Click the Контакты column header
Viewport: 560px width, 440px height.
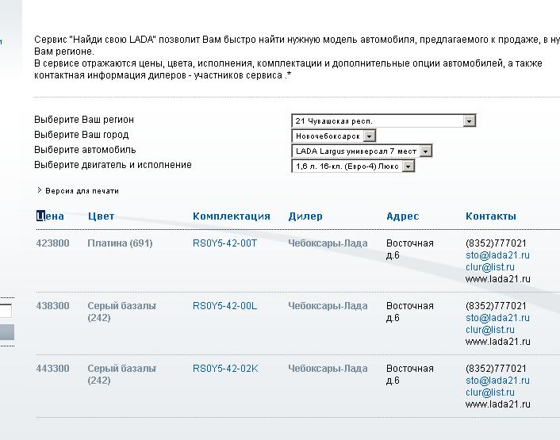490,216
